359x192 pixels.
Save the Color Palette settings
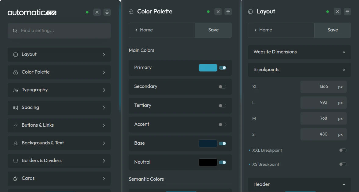click(213, 30)
